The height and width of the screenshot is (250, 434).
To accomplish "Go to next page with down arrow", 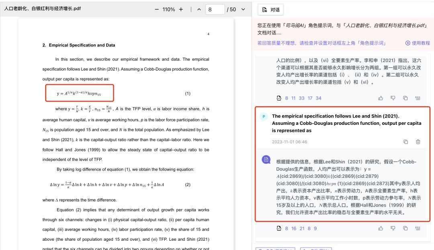I will tap(243, 9).
